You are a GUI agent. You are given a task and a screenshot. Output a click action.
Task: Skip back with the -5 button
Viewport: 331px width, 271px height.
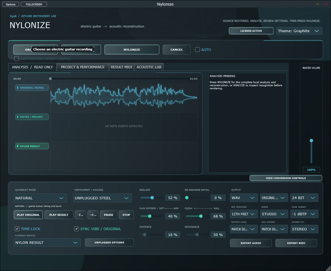[80, 215]
